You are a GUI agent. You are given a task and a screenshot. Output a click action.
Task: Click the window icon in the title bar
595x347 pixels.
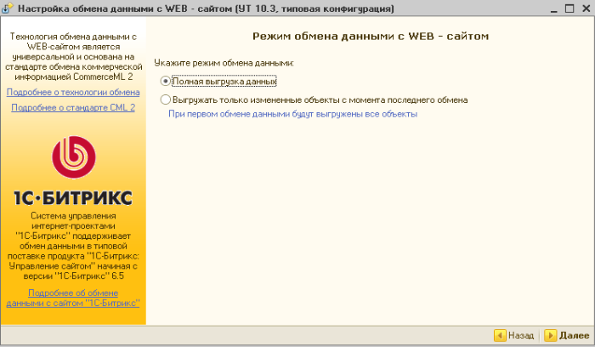tap(8, 8)
